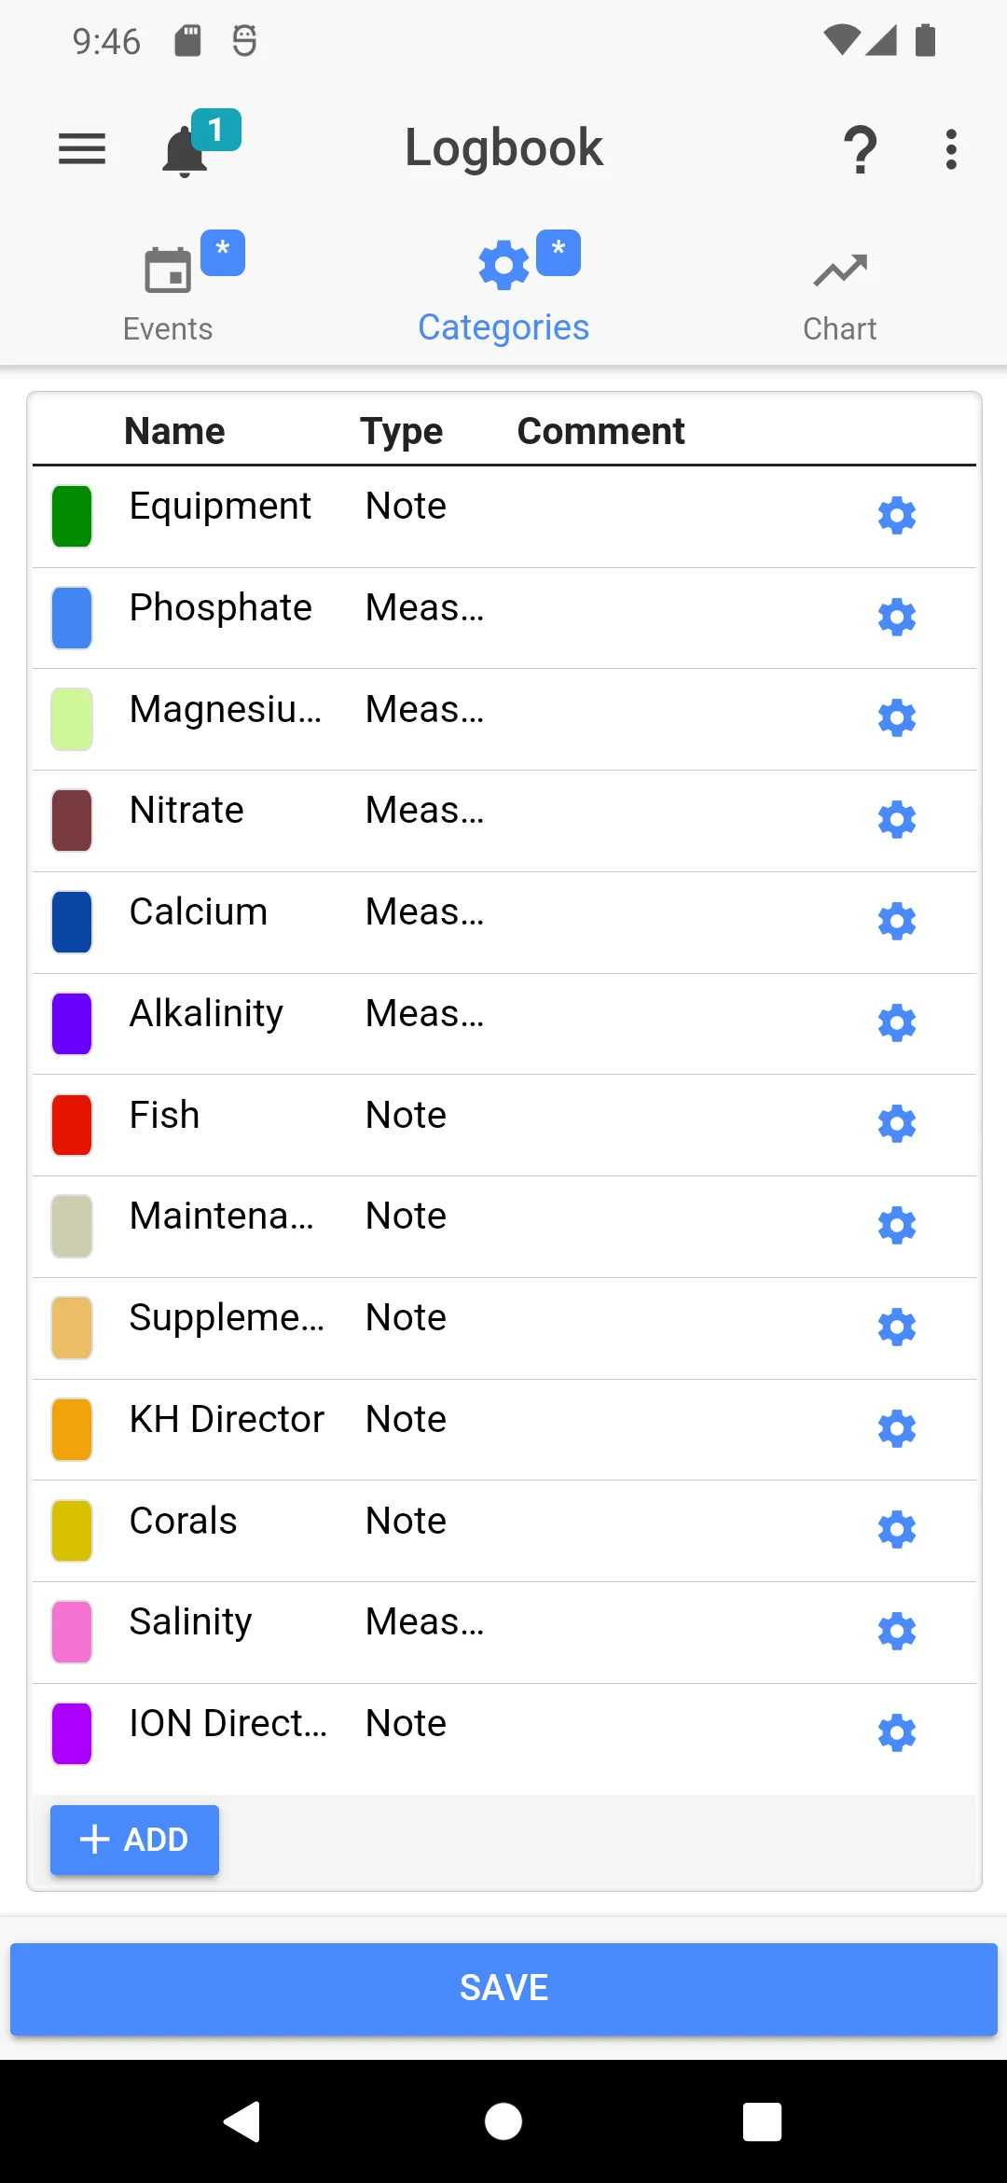Tap the Android back navigation button
The height and width of the screenshot is (2183, 1007).
pos(242,2121)
